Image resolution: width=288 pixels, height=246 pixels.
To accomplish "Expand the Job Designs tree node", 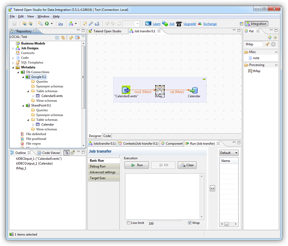I will (x=13, y=48).
